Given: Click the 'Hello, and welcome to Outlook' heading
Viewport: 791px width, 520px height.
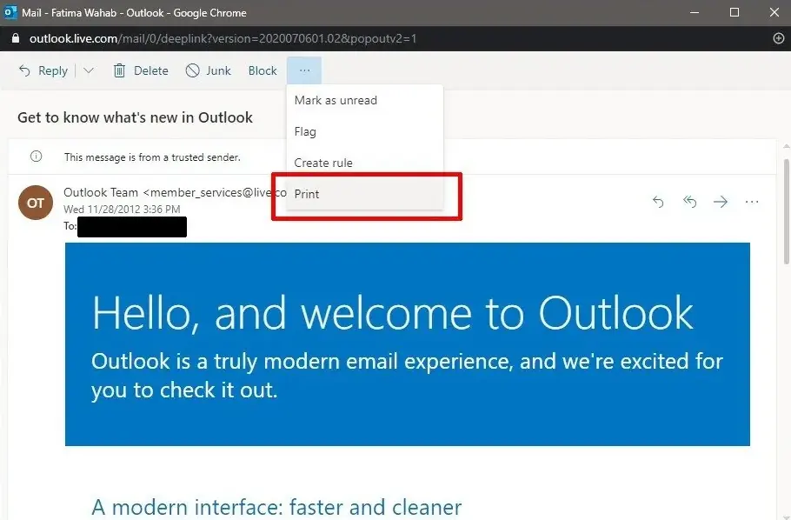Looking at the screenshot, I should click(393, 313).
